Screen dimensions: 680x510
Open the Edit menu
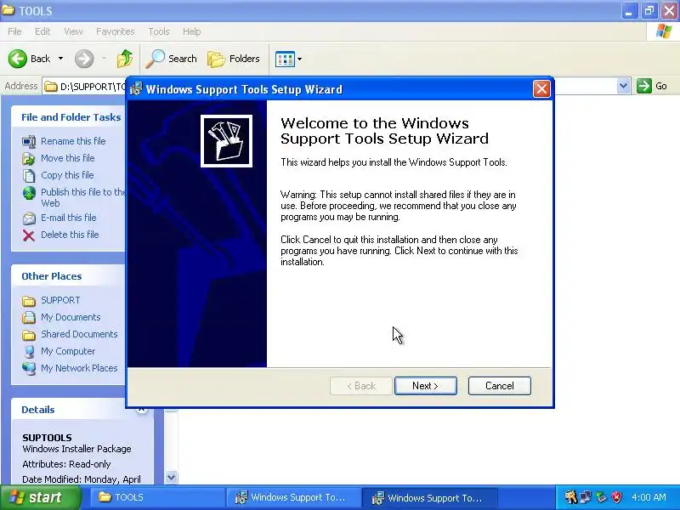(42, 31)
